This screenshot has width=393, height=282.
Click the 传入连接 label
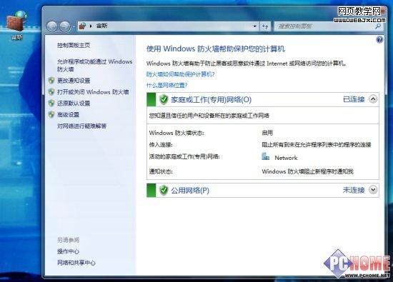pyautogui.click(x=161, y=144)
